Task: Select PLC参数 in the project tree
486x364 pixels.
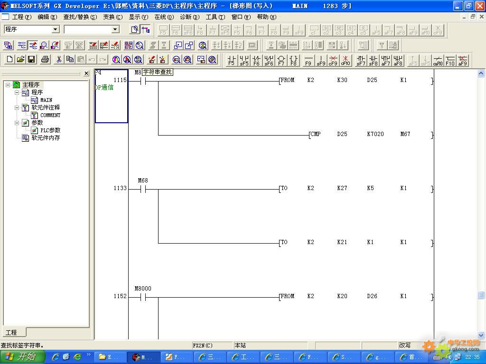Action: tap(50, 130)
